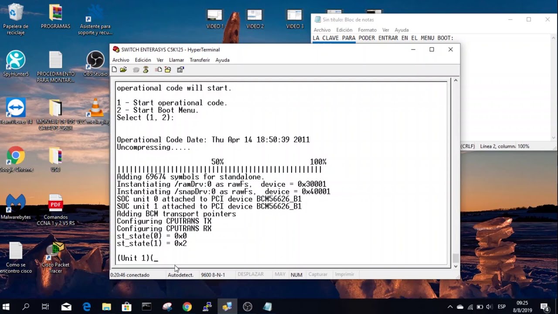Click the Disconnect icon in HyperTerminal toolbar
This screenshot has height=314, width=558.
[x=146, y=70]
